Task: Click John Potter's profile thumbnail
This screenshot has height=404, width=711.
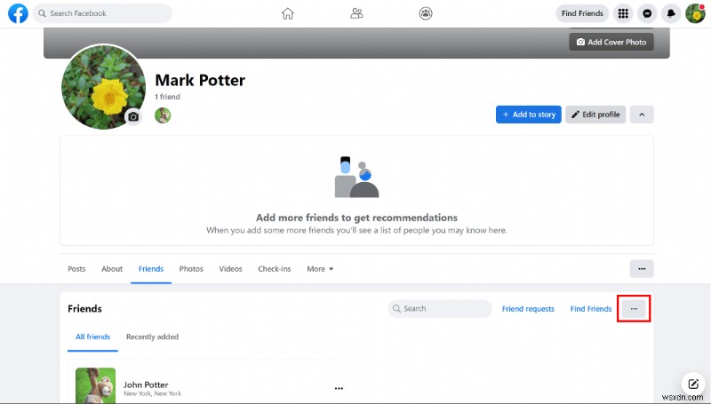Action: (x=96, y=385)
